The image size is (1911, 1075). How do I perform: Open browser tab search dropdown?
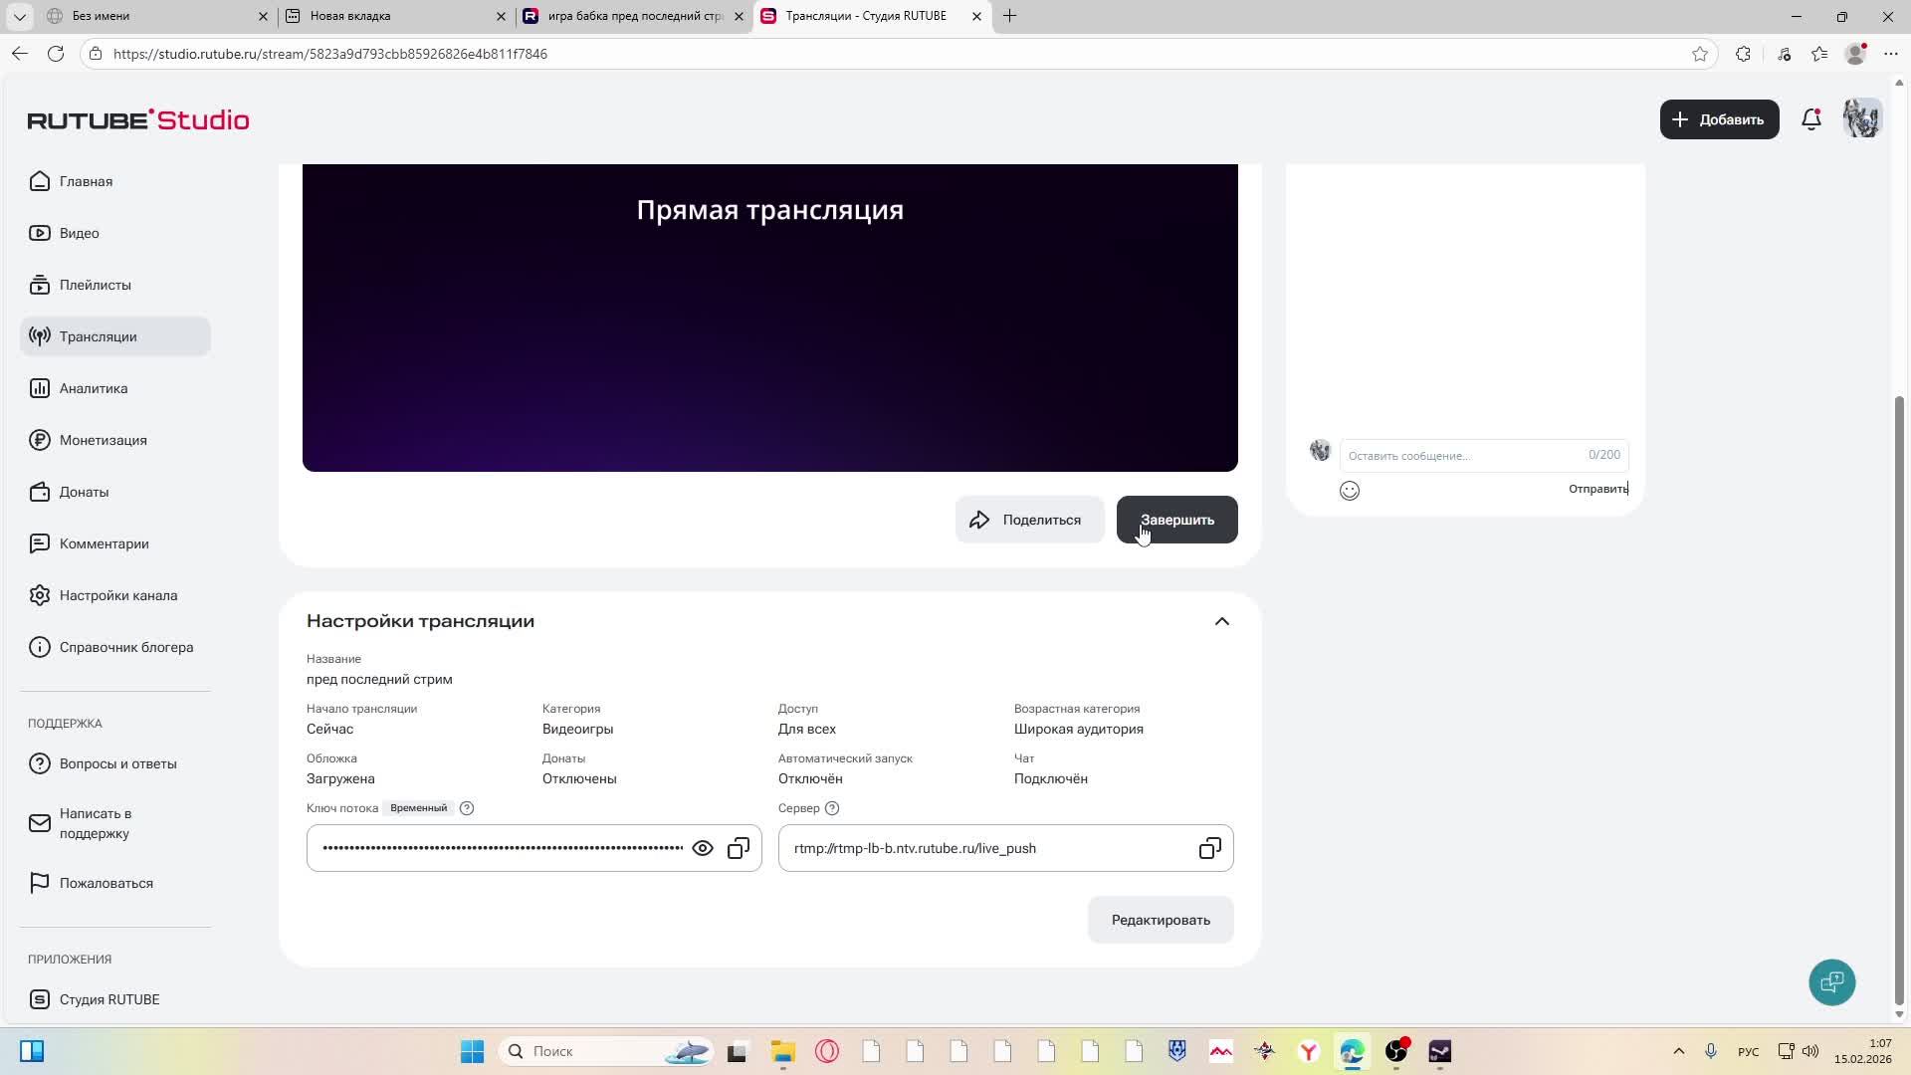19,16
